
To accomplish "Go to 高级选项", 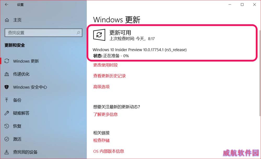I will point(101,87).
